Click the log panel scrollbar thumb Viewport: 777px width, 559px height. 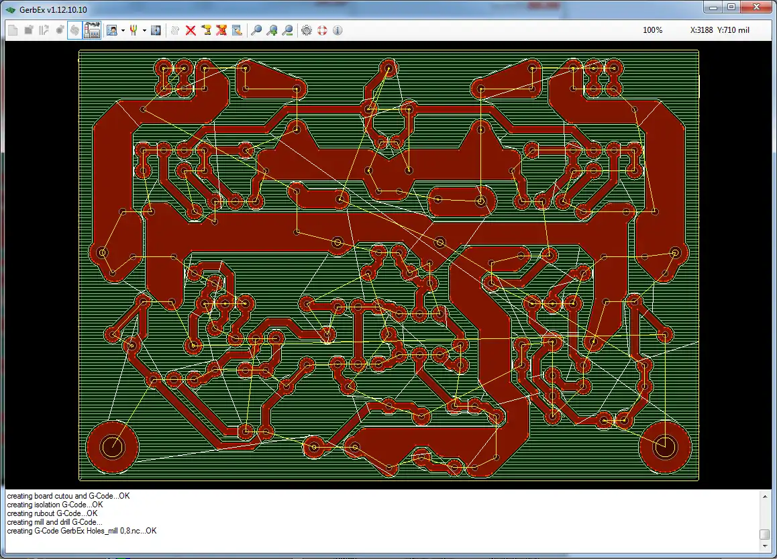[765, 534]
